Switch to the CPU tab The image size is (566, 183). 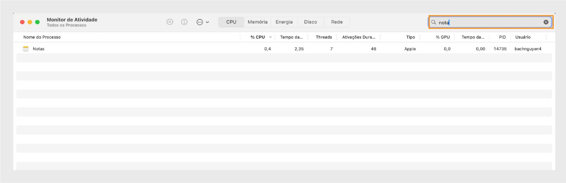[x=231, y=22]
